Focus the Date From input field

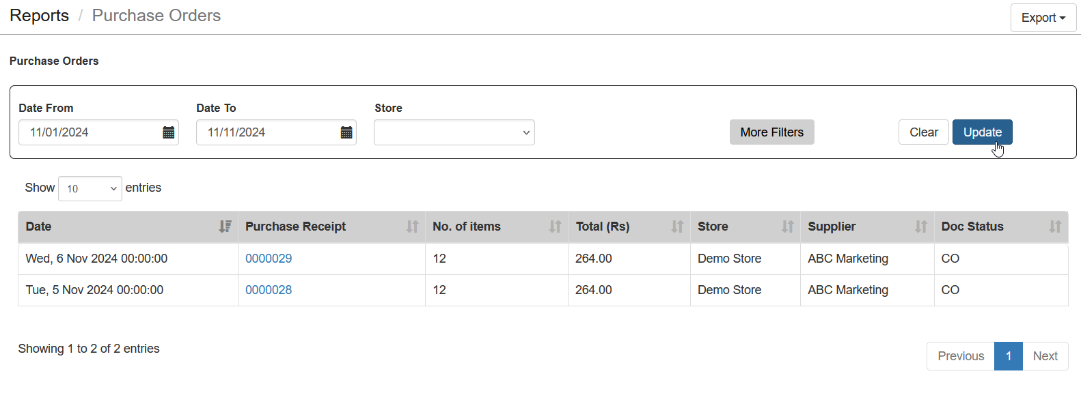90,132
